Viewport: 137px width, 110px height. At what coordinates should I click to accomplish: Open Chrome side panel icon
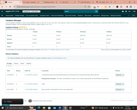coord(127,7)
